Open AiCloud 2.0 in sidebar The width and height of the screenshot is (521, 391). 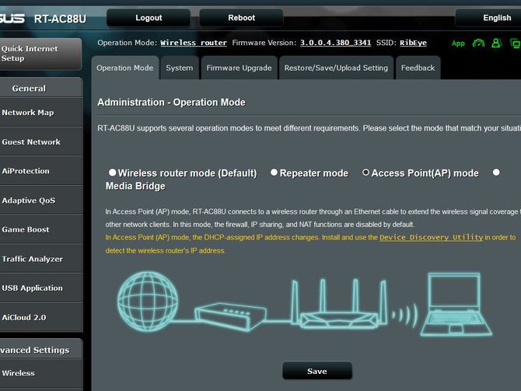pyautogui.click(x=41, y=317)
